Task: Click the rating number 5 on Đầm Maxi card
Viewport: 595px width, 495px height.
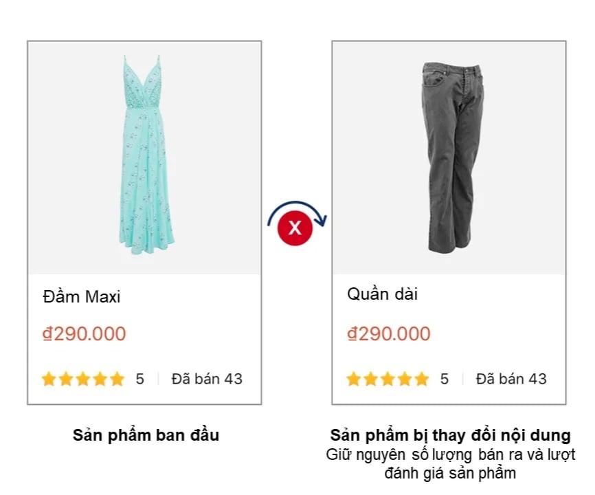Action: pos(139,379)
